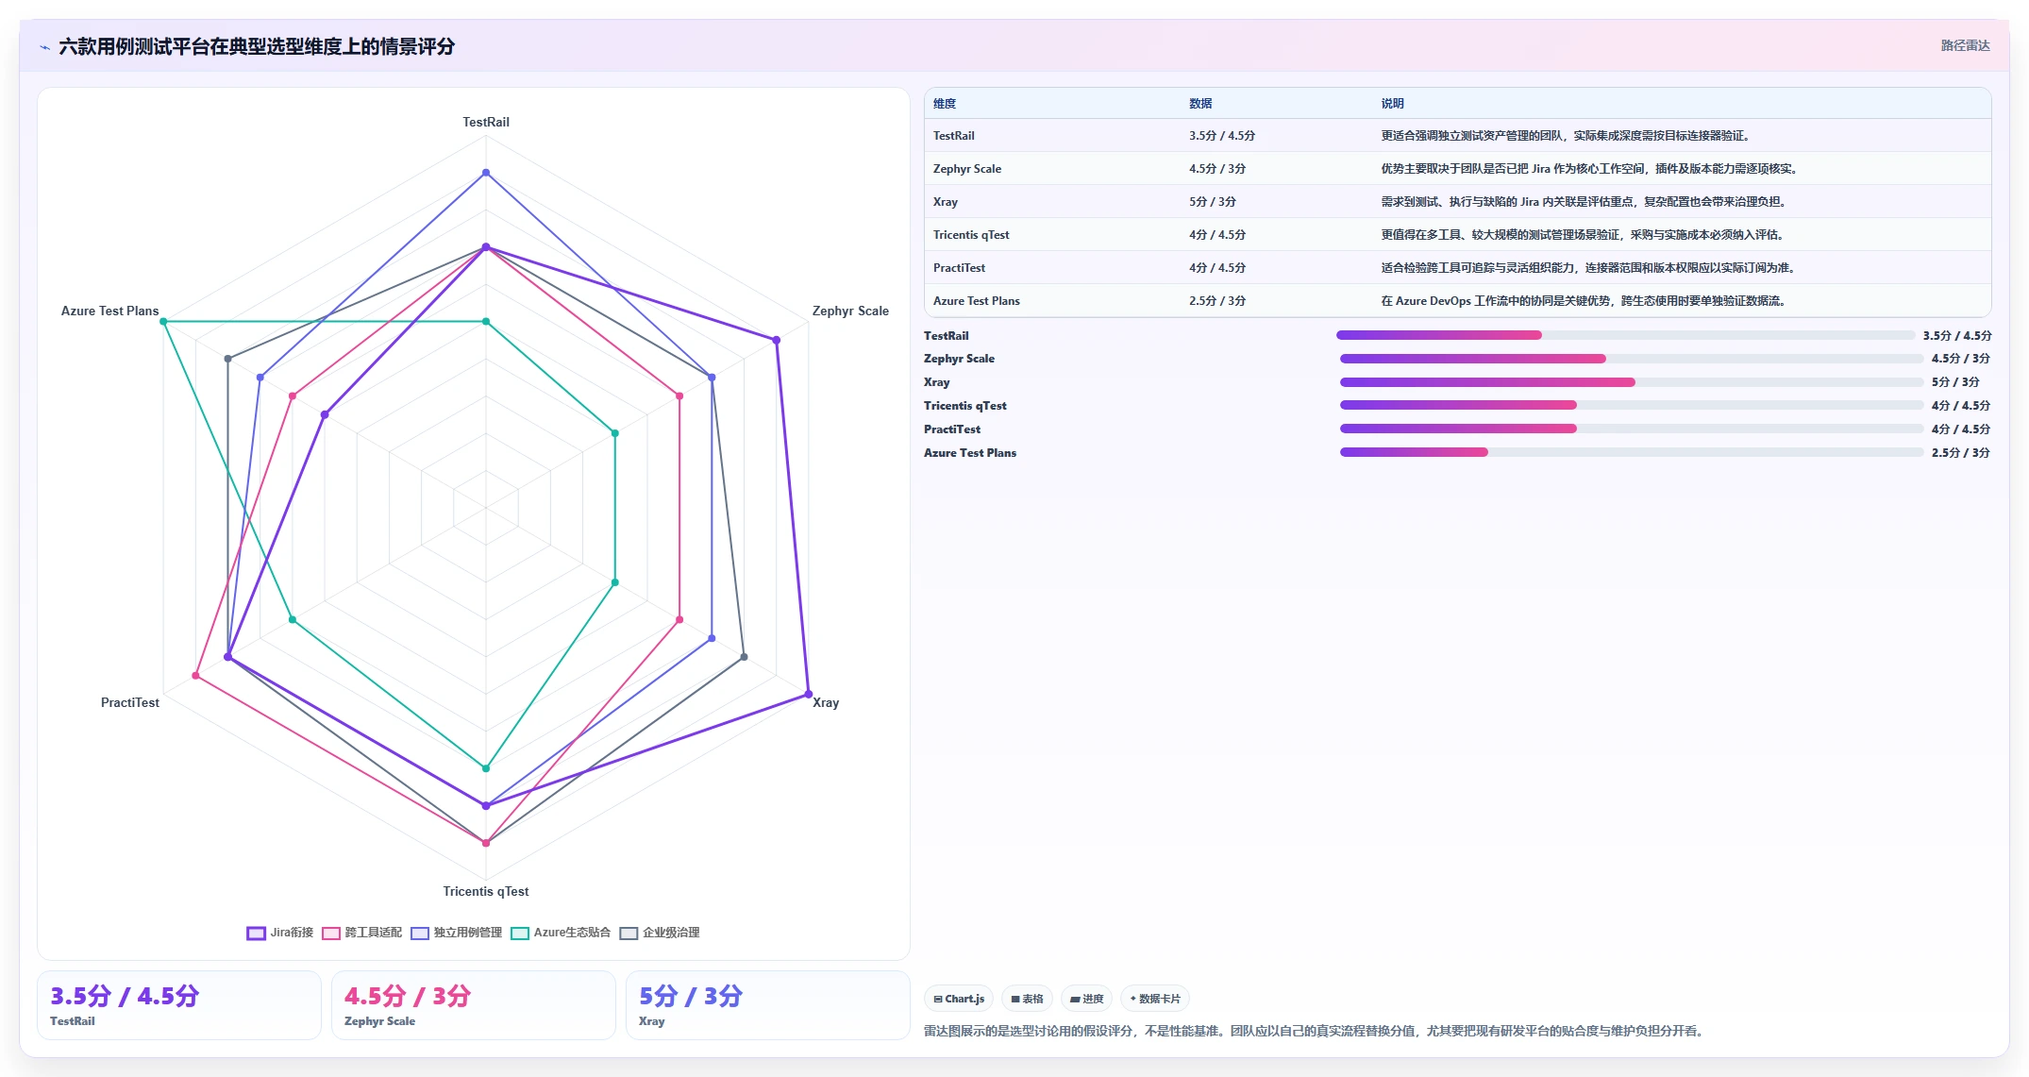Click the chart title 六款用例测试平台 heading
Screen dimensions: 2029x1077
257,46
